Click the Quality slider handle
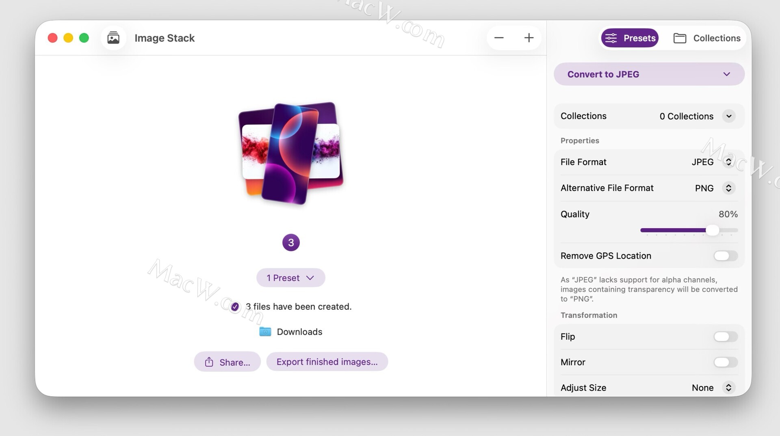780x436 pixels. (x=712, y=230)
